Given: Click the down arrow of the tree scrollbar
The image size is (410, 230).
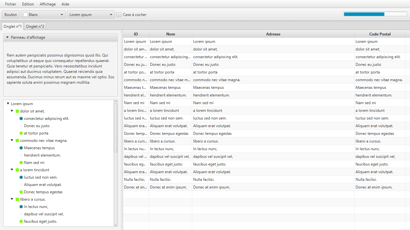Looking at the screenshot, I should pos(116,225).
